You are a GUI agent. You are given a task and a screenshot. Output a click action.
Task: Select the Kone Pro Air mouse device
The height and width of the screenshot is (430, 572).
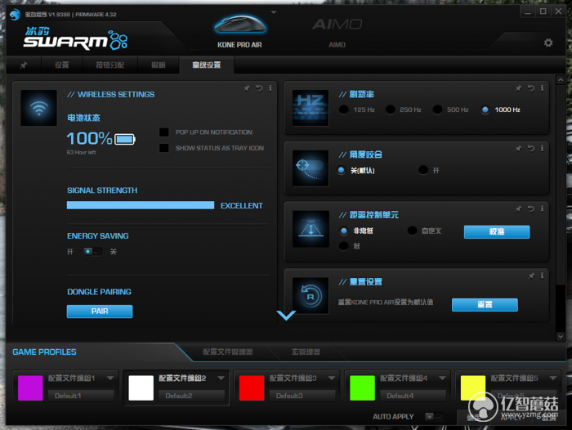239,31
